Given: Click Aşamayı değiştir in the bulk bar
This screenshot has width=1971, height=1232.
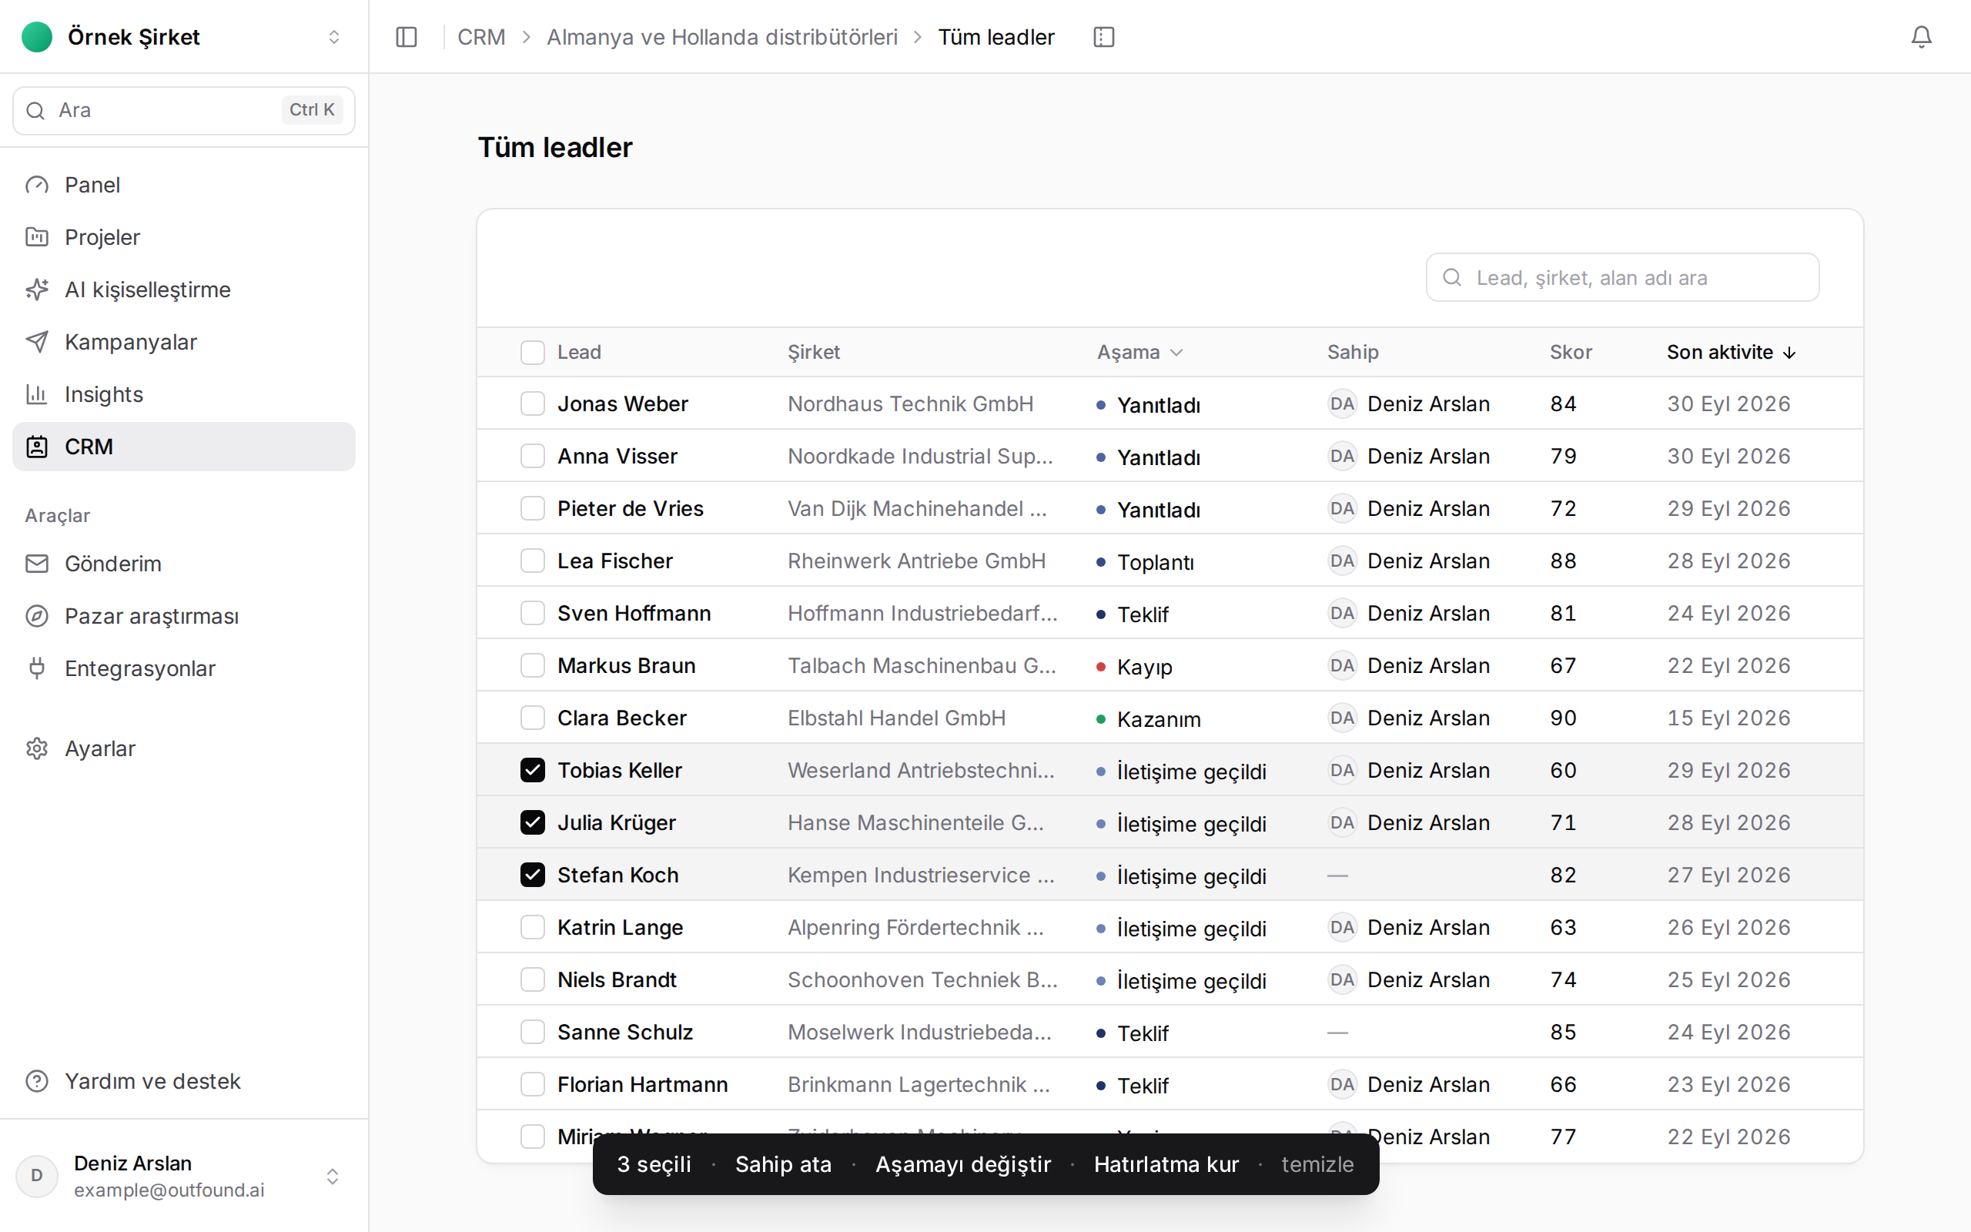Looking at the screenshot, I should (962, 1164).
